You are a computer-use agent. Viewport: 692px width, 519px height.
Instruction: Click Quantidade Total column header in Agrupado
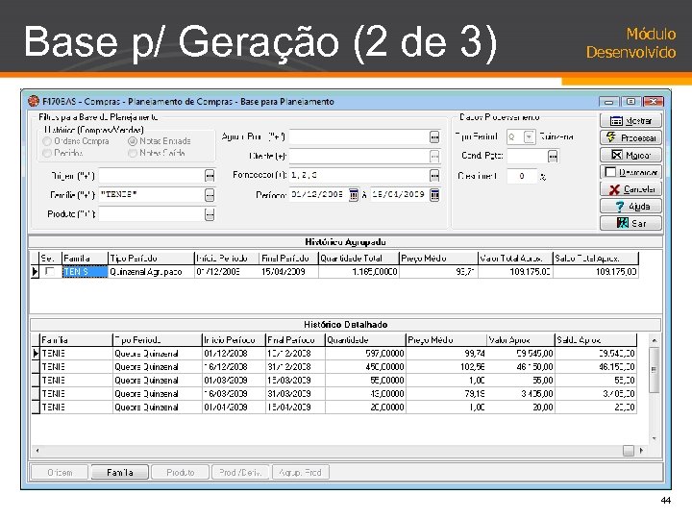[x=358, y=259]
